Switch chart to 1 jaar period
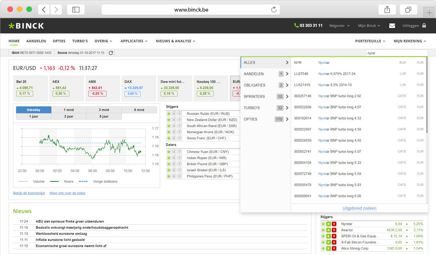Screen dimensions: 436x255 click(x=33, y=116)
